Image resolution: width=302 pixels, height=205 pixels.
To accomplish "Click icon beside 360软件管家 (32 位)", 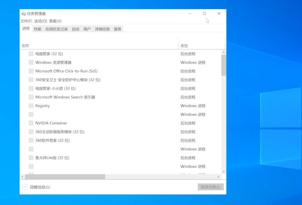I will coord(31,140).
